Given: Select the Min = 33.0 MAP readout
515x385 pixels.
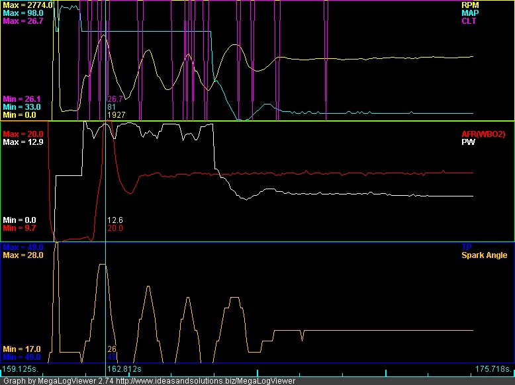Looking at the screenshot, I should coord(22,107).
